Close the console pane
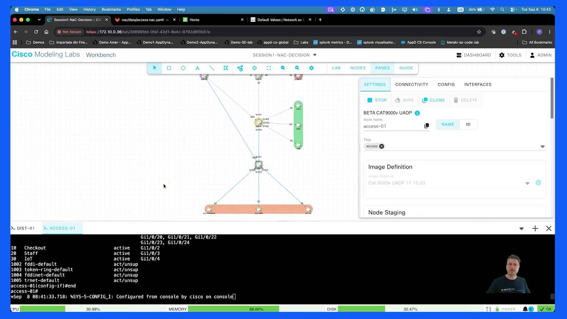Viewport: 567px width, 319px height. point(549,228)
